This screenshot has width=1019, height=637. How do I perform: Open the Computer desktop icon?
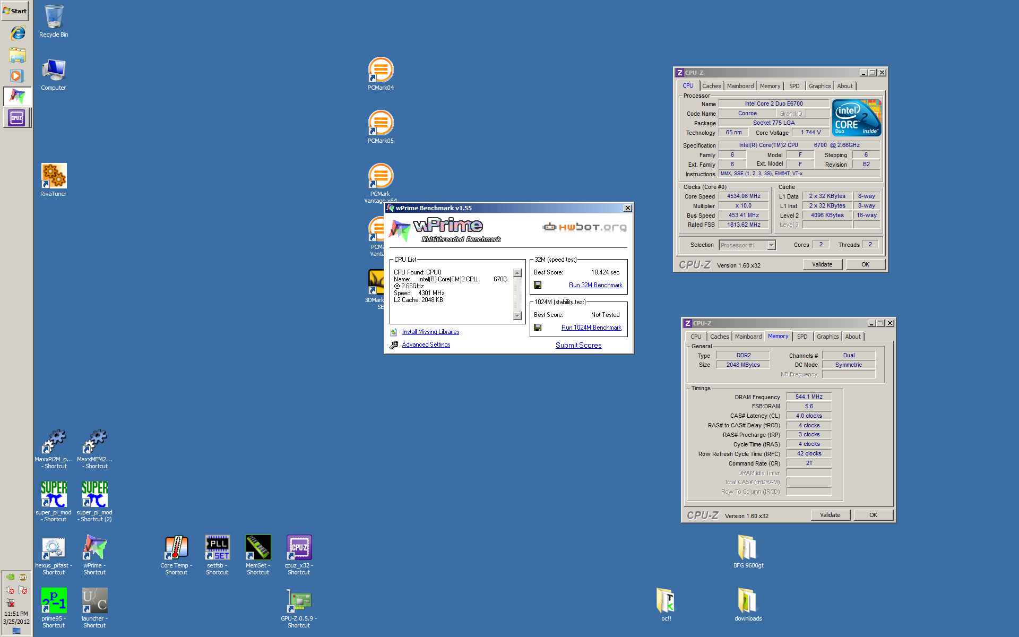[x=54, y=74]
